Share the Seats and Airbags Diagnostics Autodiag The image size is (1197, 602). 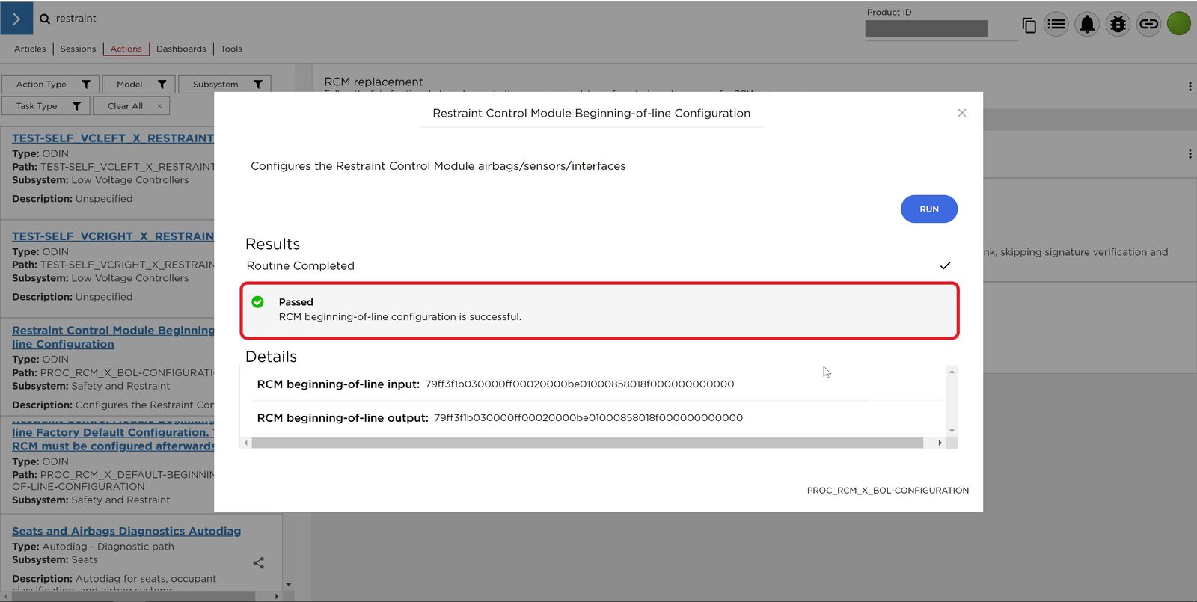click(259, 563)
